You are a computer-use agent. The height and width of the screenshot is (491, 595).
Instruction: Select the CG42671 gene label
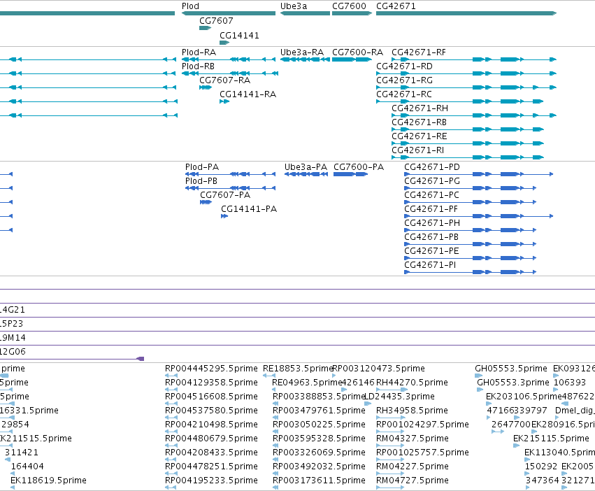tap(396, 6)
